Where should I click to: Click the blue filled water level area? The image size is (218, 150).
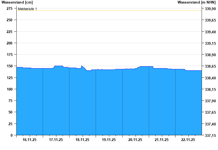click(109, 104)
